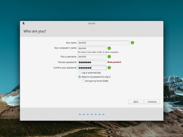This screenshot has width=183, height=137.
Task: Click the green status icon beside the username field
Action: [x=109, y=57]
